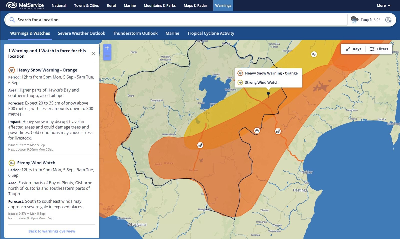This screenshot has height=239, width=400.
Task: Switch to the Marine warnings sub-tab
Action: 172,33
